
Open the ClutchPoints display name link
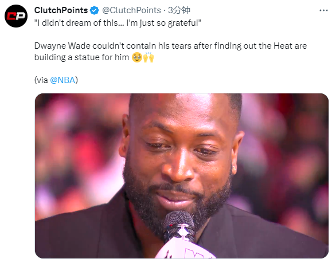click(x=61, y=10)
